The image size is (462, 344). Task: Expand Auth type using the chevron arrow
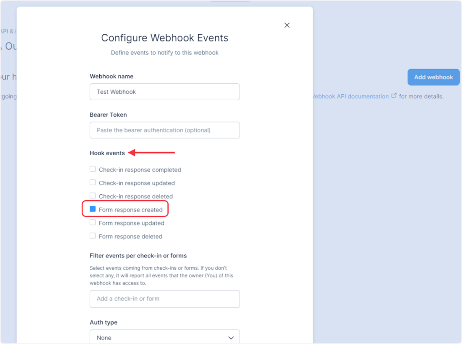pyautogui.click(x=231, y=338)
